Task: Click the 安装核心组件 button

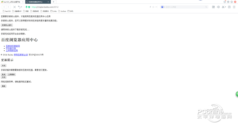Action: (7, 25)
